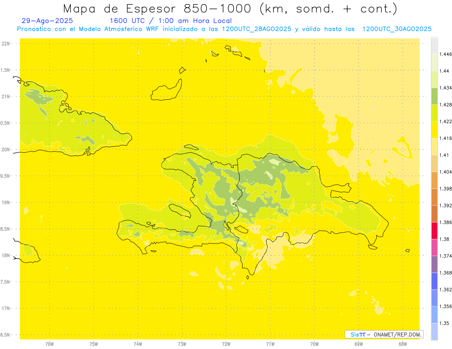Click the legend value 1.416
Image resolution: width=452 pixels, height=349 pixels.
pyautogui.click(x=446, y=138)
